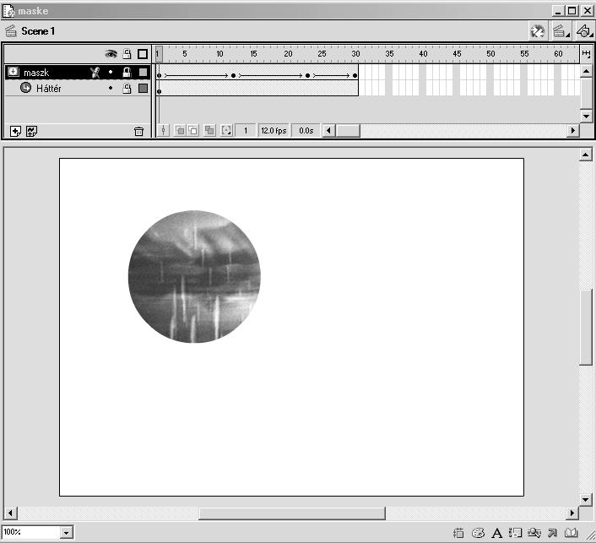The height and width of the screenshot is (543, 596).
Task: Open the Movie Explorer from launcher bar
Action: point(534,533)
